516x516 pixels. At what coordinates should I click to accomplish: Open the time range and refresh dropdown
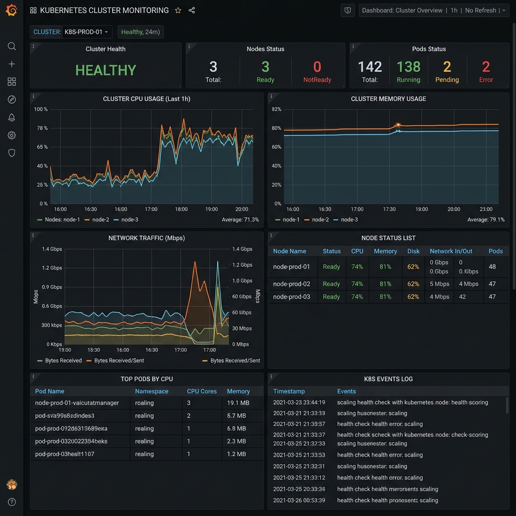434,11
